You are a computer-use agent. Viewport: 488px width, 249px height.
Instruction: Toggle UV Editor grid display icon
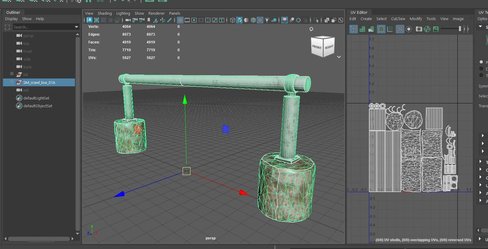pyautogui.click(x=400, y=29)
